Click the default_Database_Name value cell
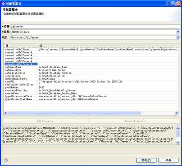The width and height of the screenshot is (182, 166). 53,67
